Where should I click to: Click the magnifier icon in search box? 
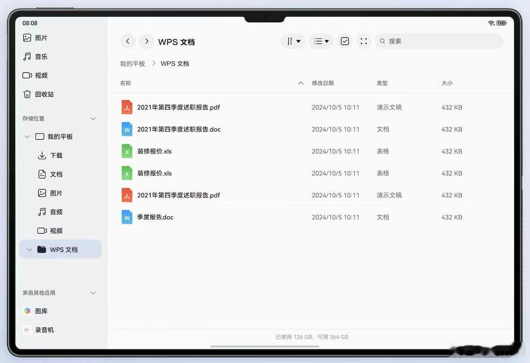382,41
